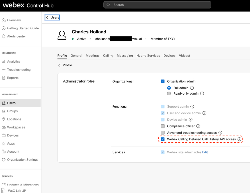Viewport: 250px width, 193px height.
Task: Click the Analytics bar chart icon
Action: point(4,61)
